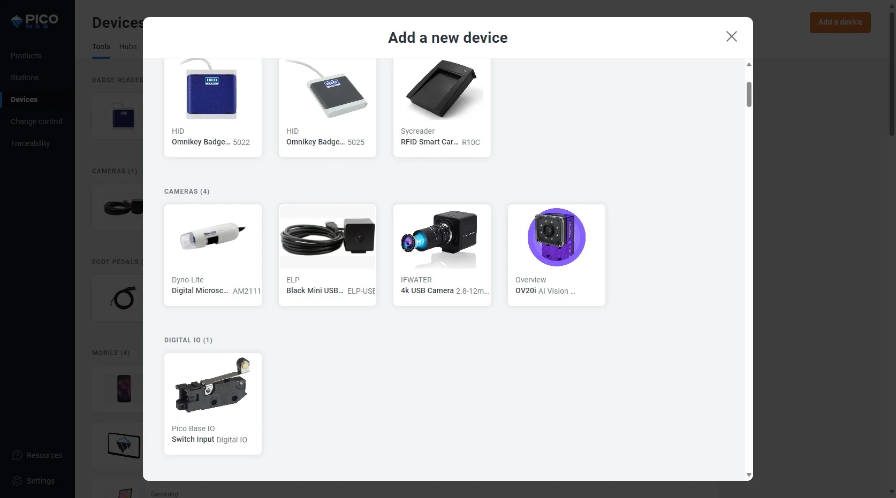Click the dialog scrollbar down arrow
Image resolution: width=896 pixels, height=498 pixels.
pos(749,474)
